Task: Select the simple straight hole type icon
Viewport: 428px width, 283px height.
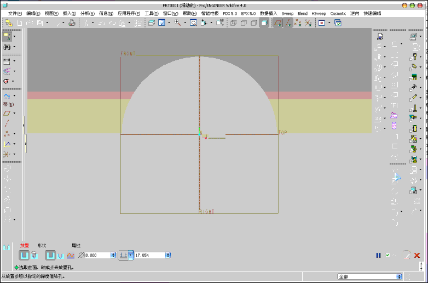Action: [24, 255]
